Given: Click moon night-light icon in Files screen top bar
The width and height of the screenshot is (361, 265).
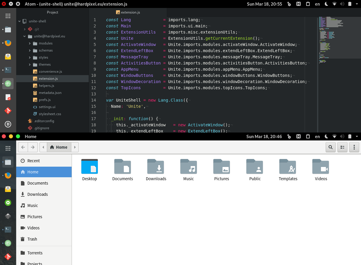Looking at the screenshot, I should coord(327,137).
